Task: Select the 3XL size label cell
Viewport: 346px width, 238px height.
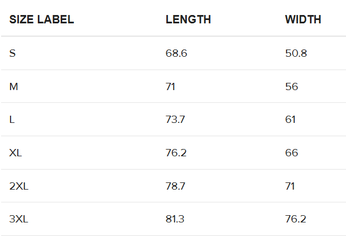Action: coord(19,219)
